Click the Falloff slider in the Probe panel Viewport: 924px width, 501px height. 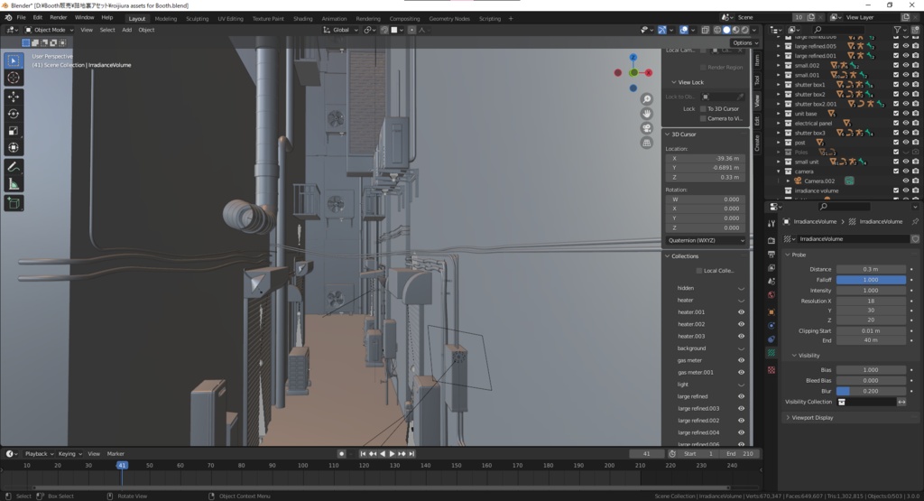871,280
